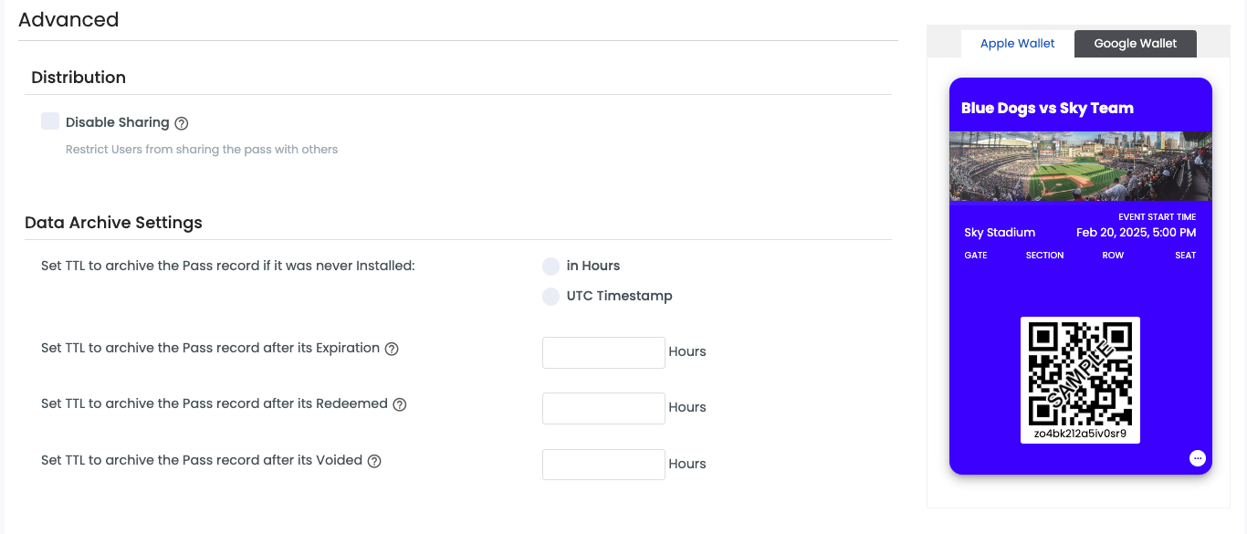Click help icon for Redeemed TTL setting
Image resolution: width=1247 pixels, height=534 pixels.
click(x=400, y=404)
